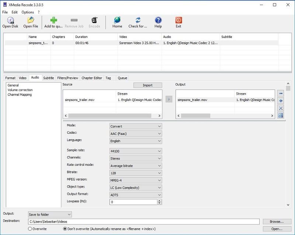Select Channel Mapping in the list

20,95
